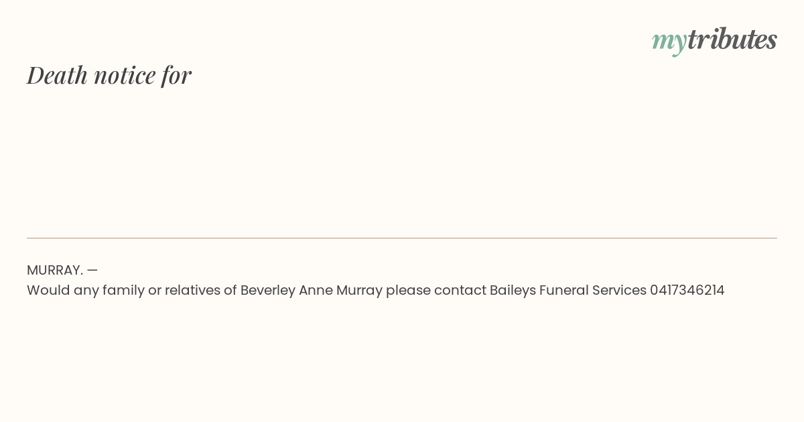
Task: Click the word "Anne" in the name
Action: (x=316, y=290)
